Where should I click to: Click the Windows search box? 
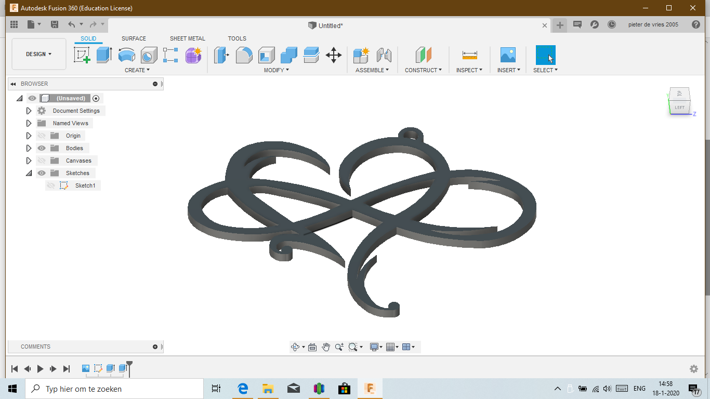(x=114, y=389)
